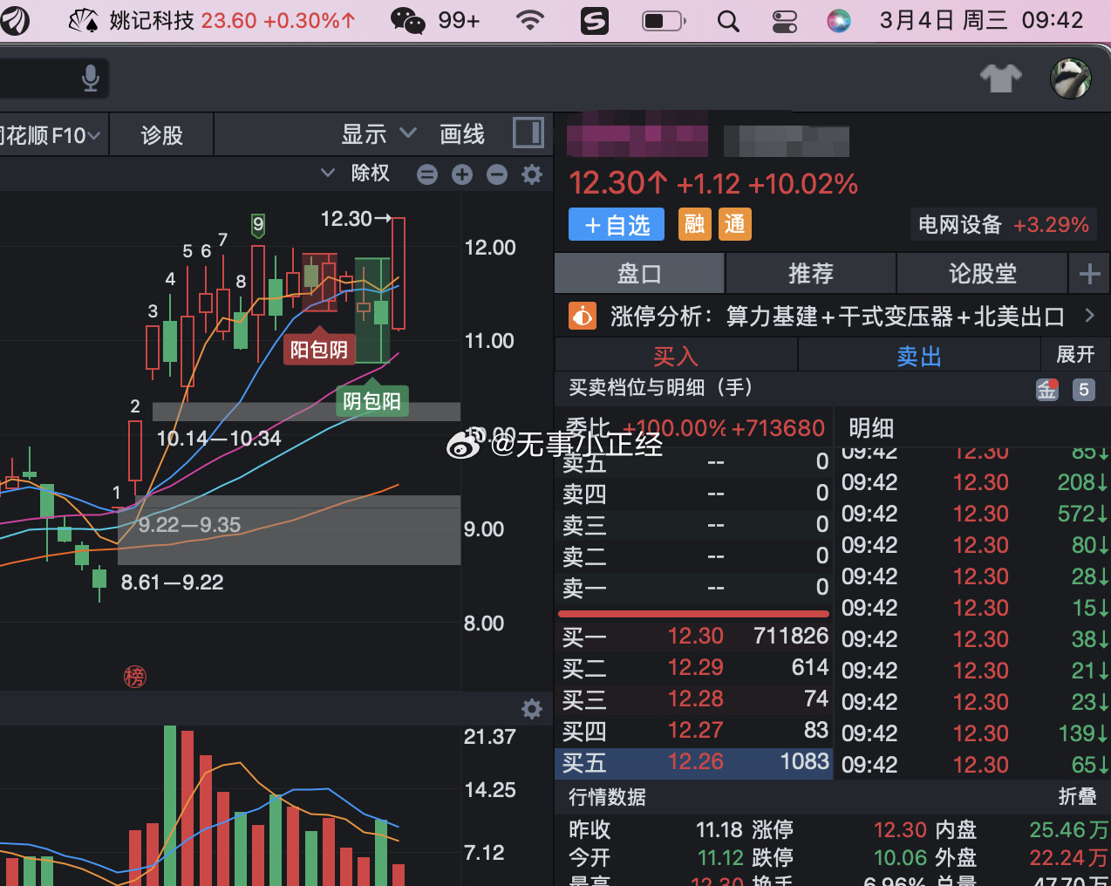Click the 买入 buy button
The image size is (1111, 886).
pyautogui.click(x=676, y=356)
